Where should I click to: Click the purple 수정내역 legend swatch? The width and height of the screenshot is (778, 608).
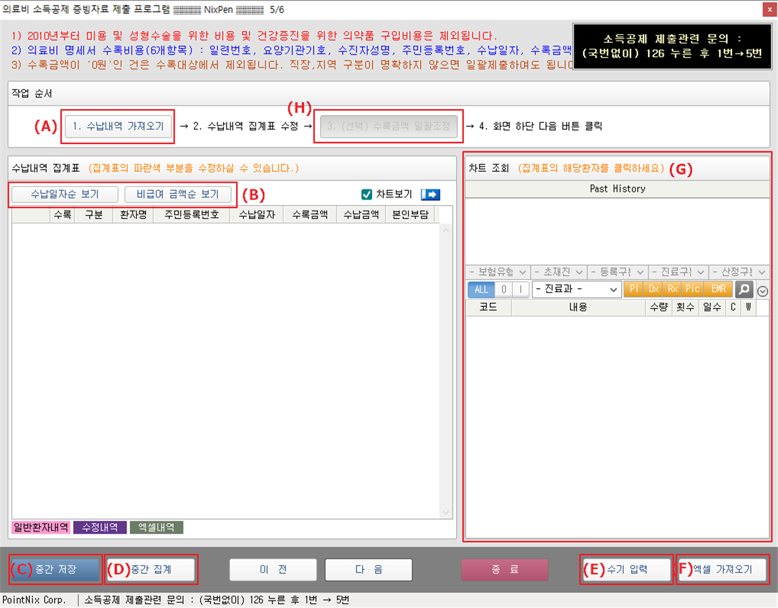point(100,528)
